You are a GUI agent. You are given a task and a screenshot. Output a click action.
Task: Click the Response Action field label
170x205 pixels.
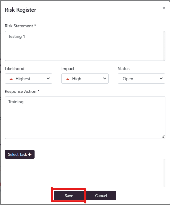pos(22,91)
